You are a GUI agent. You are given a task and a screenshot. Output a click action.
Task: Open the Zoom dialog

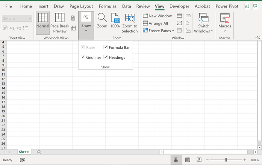pyautogui.click(x=102, y=21)
